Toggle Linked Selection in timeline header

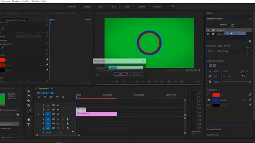click(x=51, y=97)
